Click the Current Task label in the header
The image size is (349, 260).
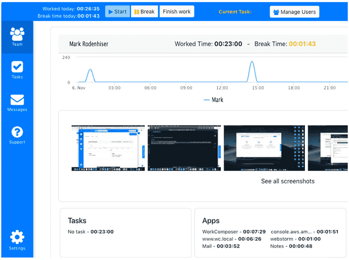pos(235,12)
